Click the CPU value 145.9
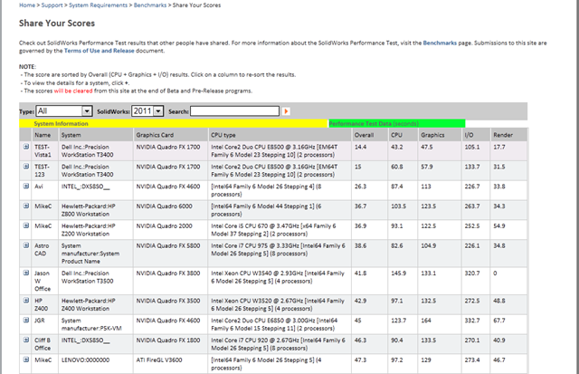This screenshot has height=374, width=579. [x=398, y=273]
